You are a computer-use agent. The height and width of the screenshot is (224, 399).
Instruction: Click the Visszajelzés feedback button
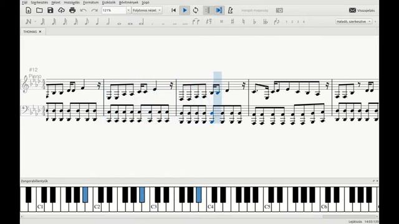pyautogui.click(x=362, y=11)
